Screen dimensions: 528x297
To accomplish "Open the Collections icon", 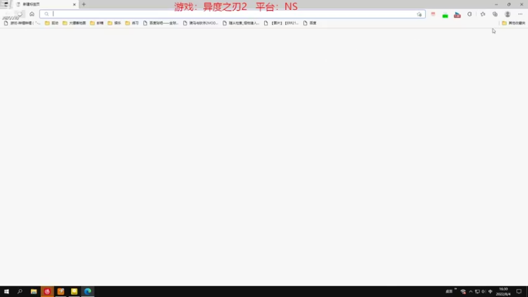I will 495,14.
